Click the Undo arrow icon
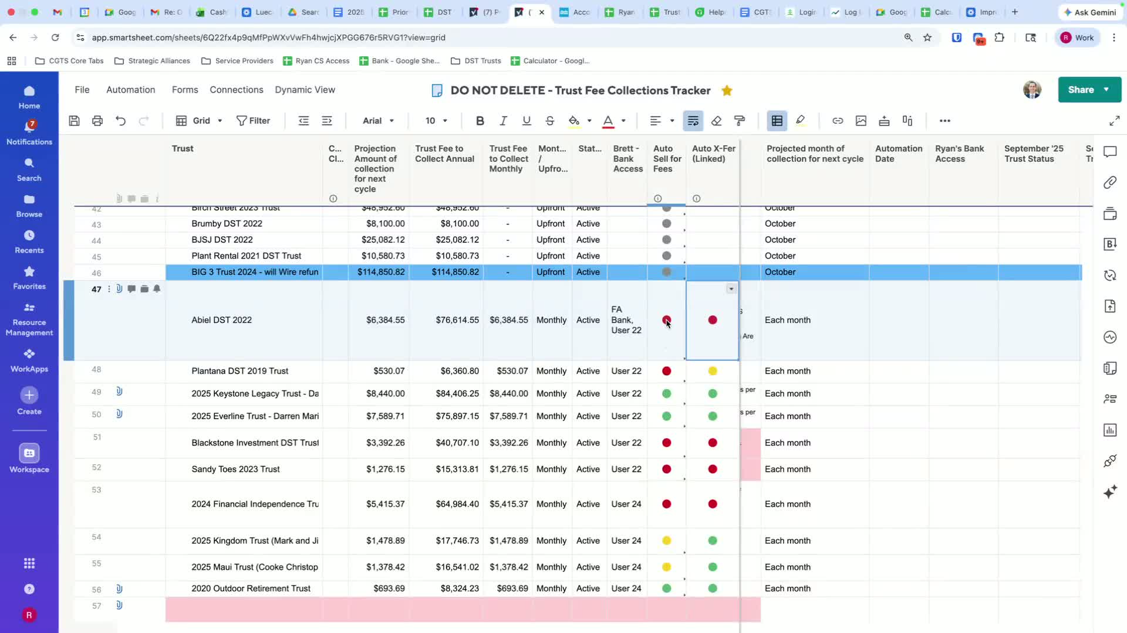The height and width of the screenshot is (633, 1127). point(121,121)
